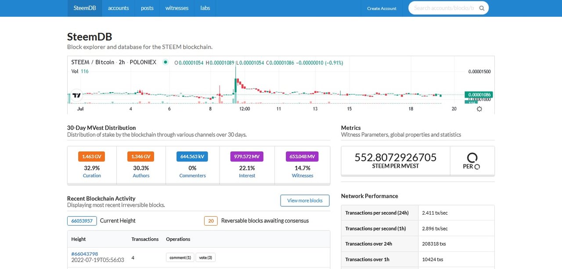The image size is (562, 269).
Task: Click the Transactions over 24h label
Action: tap(369, 244)
